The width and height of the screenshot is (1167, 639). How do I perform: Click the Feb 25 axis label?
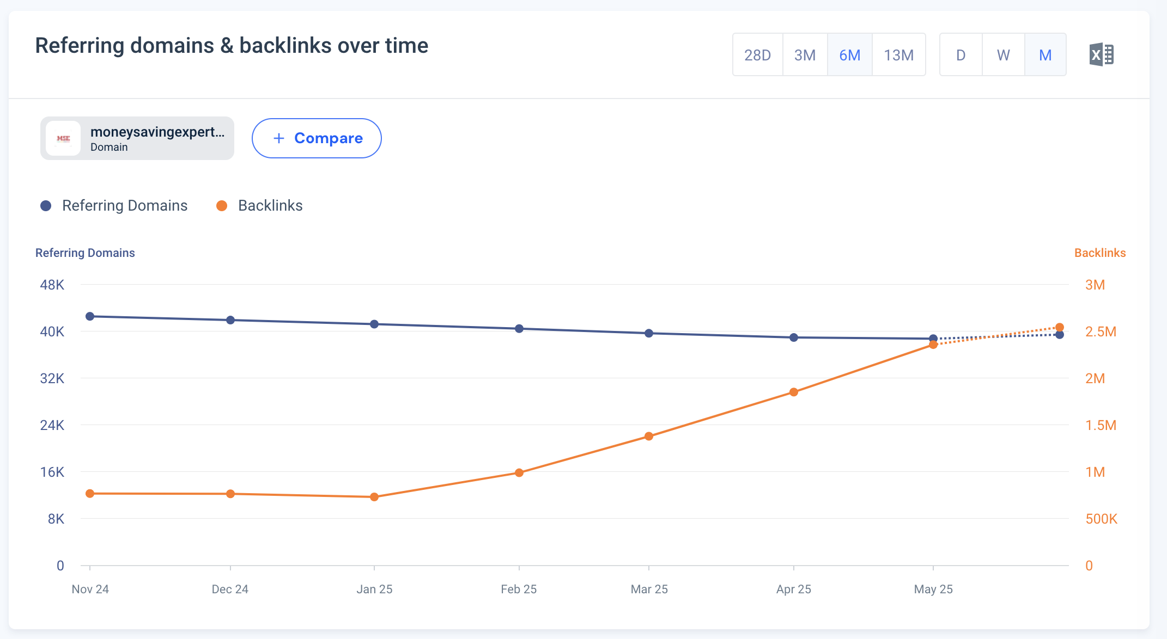click(518, 589)
